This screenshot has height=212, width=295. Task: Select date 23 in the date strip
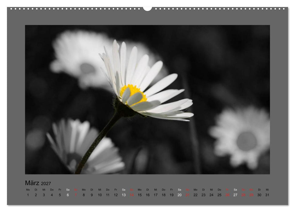point(203,195)
